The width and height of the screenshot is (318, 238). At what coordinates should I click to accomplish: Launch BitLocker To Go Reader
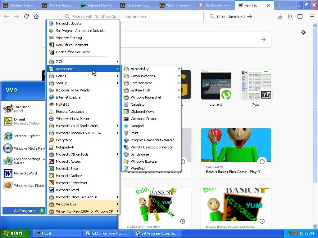pos(83,90)
